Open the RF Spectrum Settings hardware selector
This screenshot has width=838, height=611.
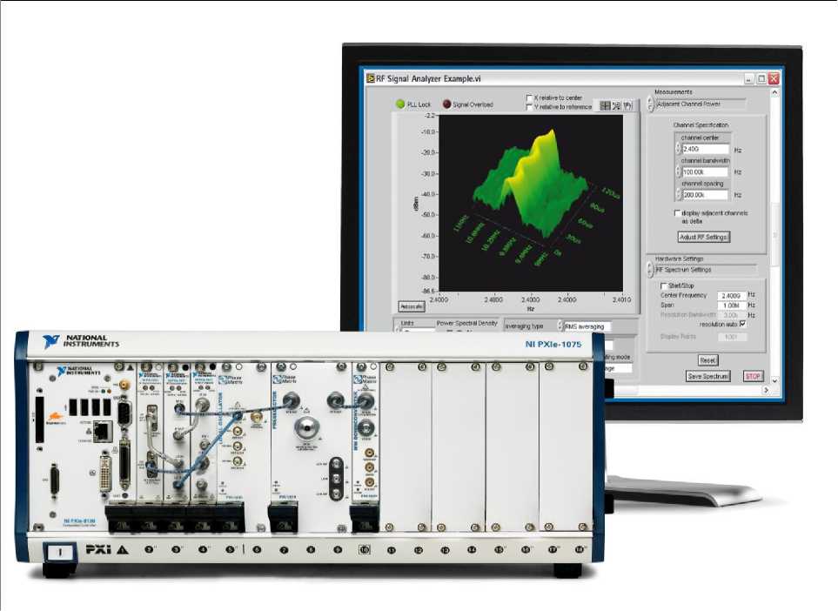tap(651, 270)
